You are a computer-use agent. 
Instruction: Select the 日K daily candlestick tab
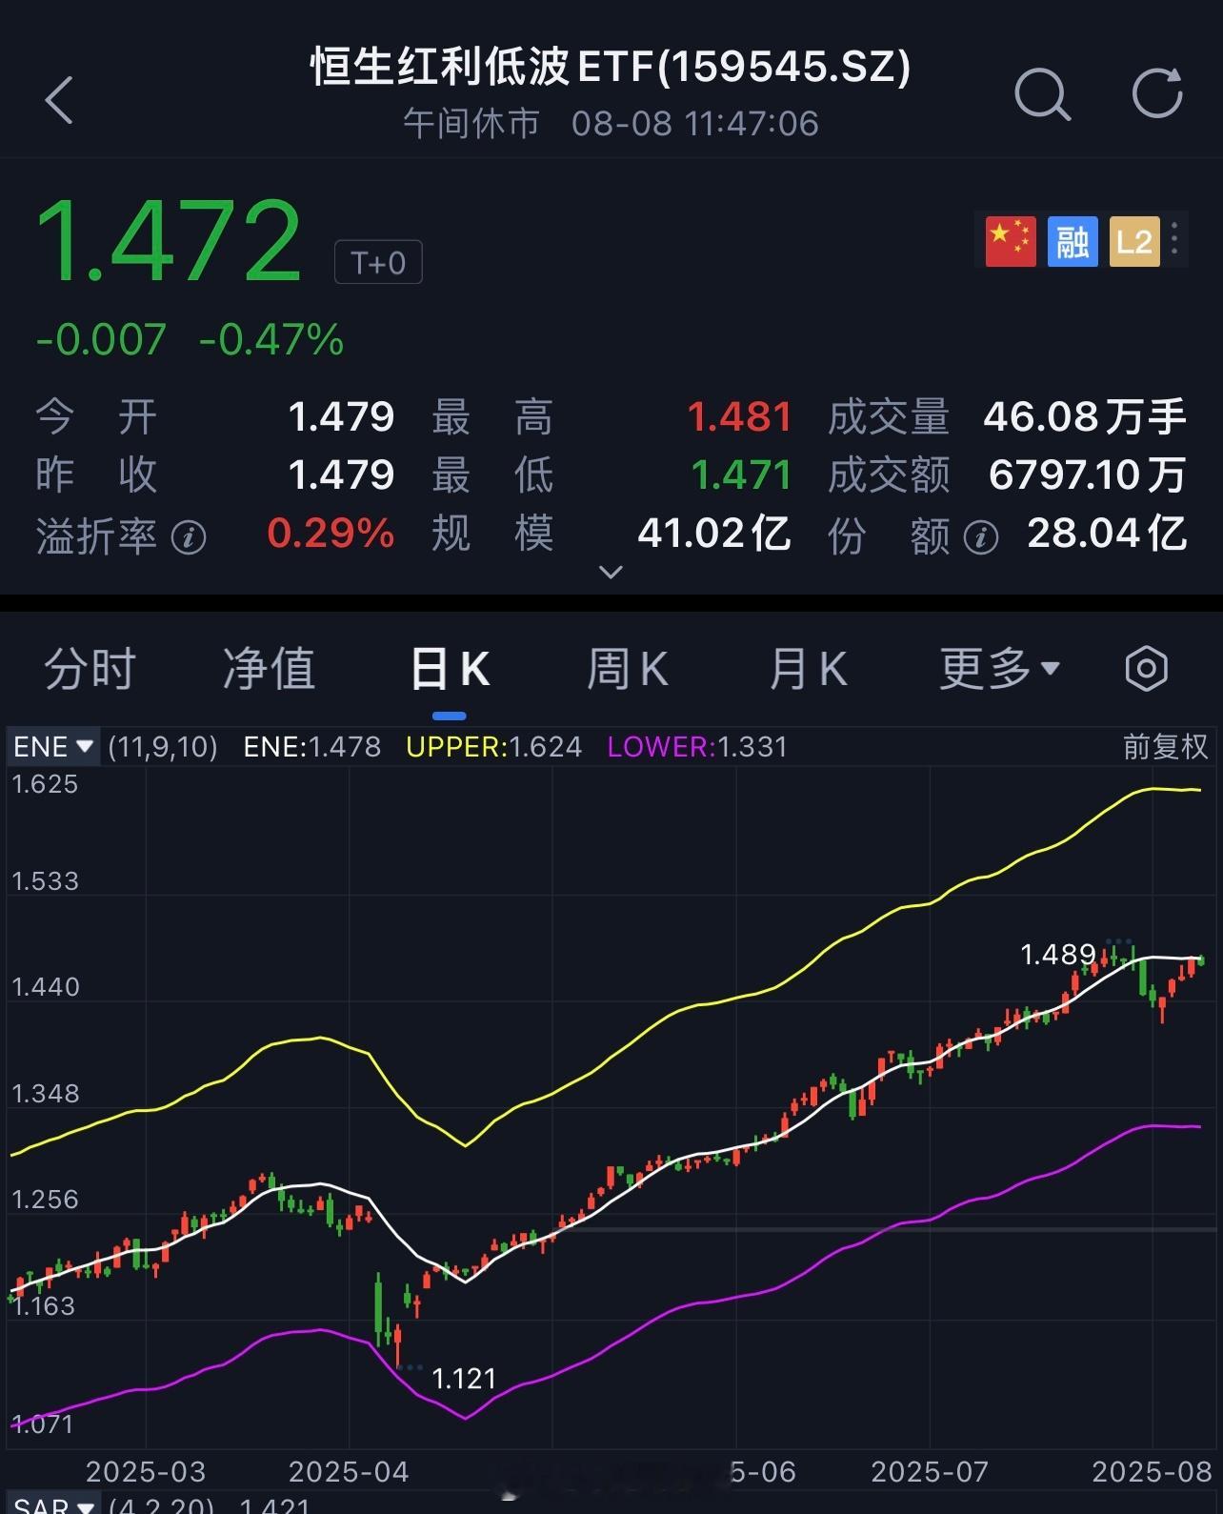click(x=450, y=669)
